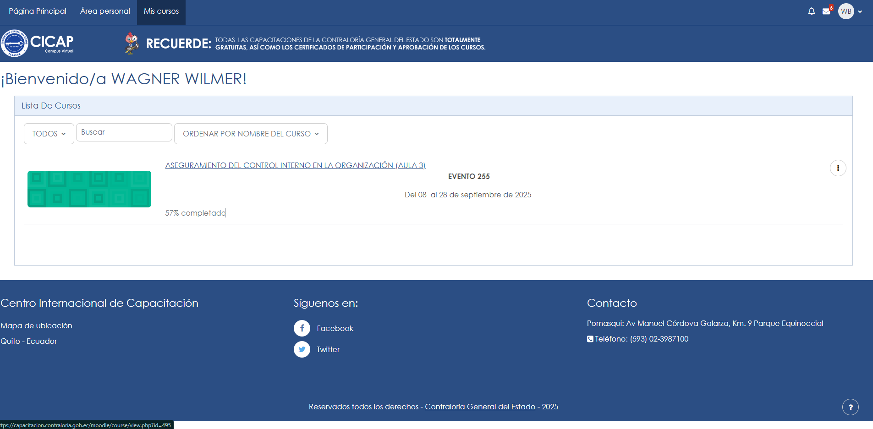Click the Facebook circle icon

coord(302,328)
